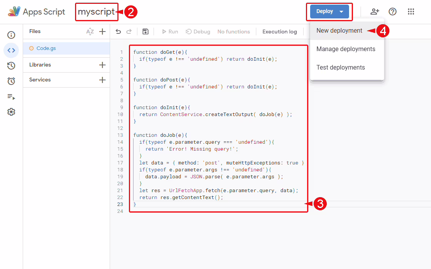Image resolution: width=431 pixels, height=269 pixels.
Task: Open project history from the sidebar
Action: (x=11, y=66)
